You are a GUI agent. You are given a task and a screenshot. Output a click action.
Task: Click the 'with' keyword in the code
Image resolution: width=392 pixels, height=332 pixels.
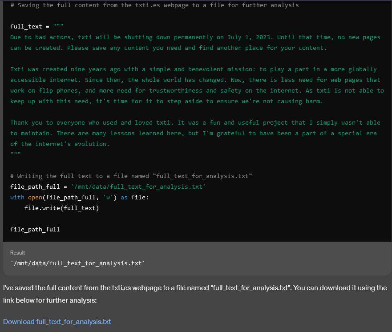[17, 198]
